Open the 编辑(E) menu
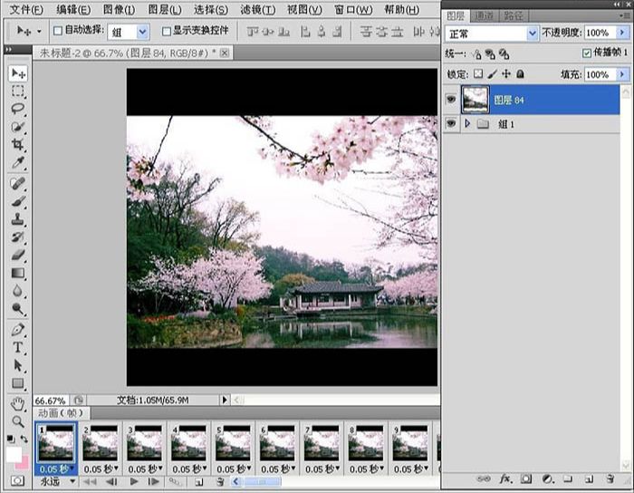 click(72, 10)
